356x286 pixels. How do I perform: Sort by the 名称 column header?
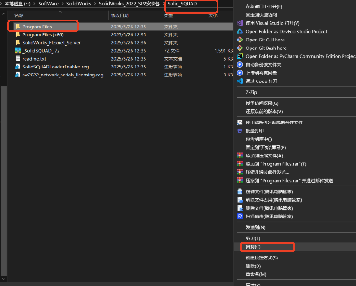pyautogui.click(x=19, y=15)
